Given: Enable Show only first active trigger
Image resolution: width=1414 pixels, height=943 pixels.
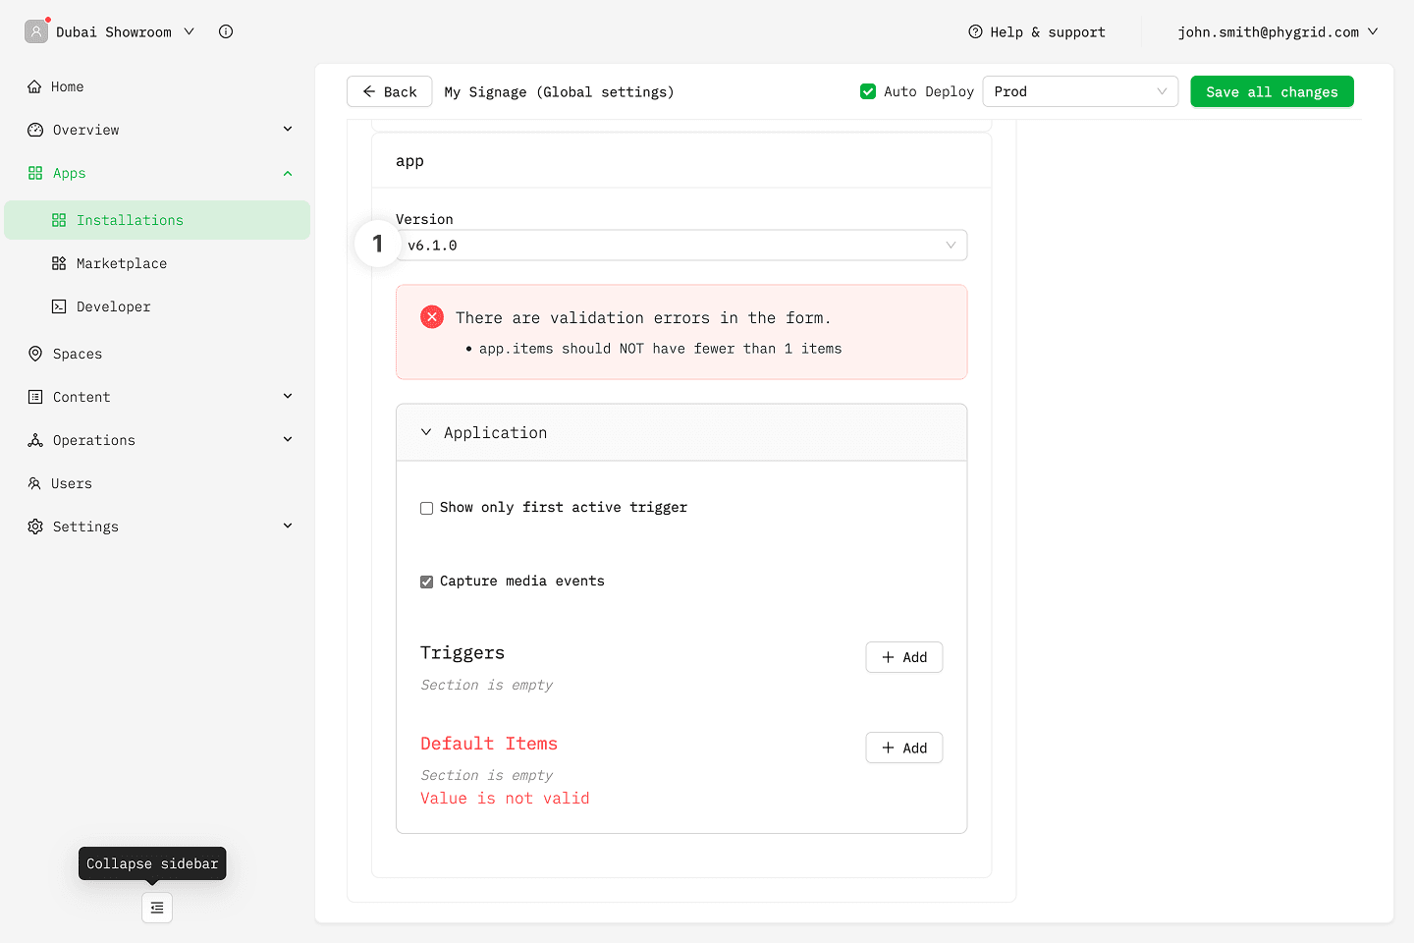Looking at the screenshot, I should coord(427,508).
